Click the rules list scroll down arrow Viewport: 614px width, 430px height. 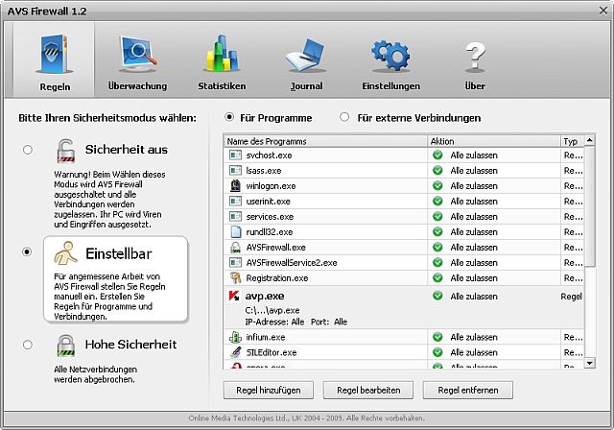pos(590,363)
